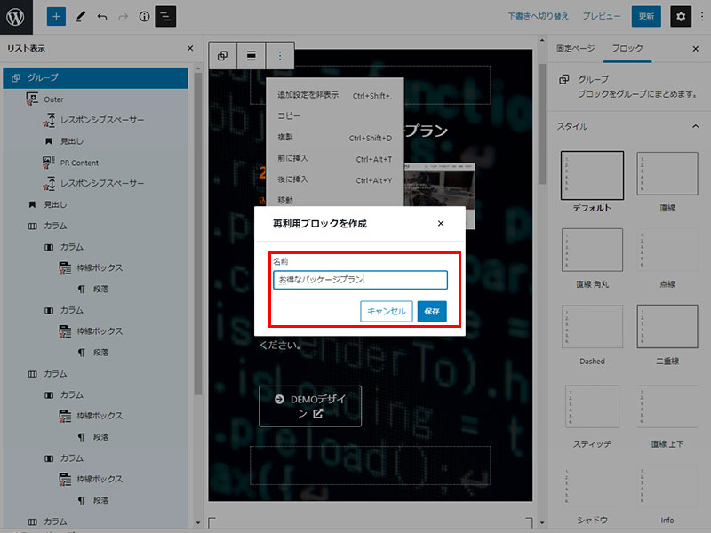Open the block inserter plus button

[x=56, y=16]
